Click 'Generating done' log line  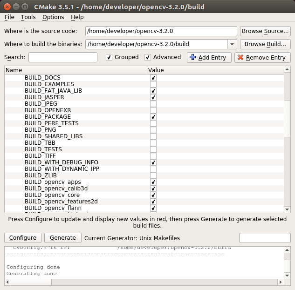pos(31,274)
